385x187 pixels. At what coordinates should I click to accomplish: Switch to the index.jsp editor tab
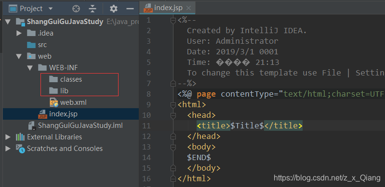[168, 8]
